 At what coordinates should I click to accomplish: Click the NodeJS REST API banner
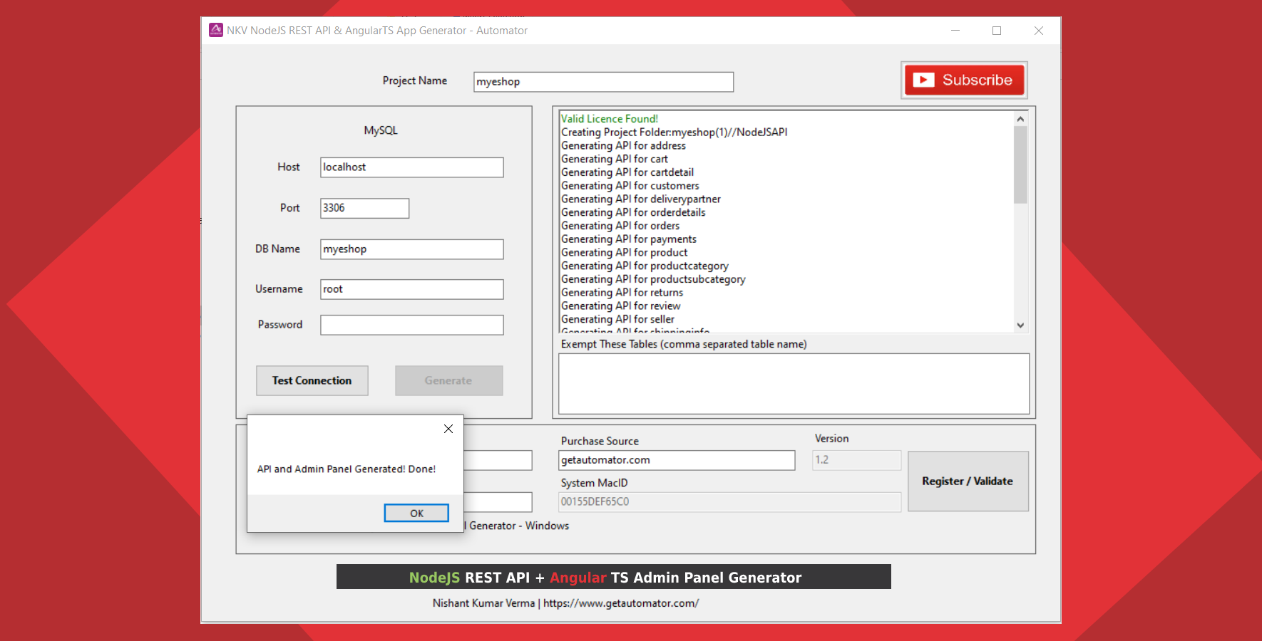(x=614, y=577)
